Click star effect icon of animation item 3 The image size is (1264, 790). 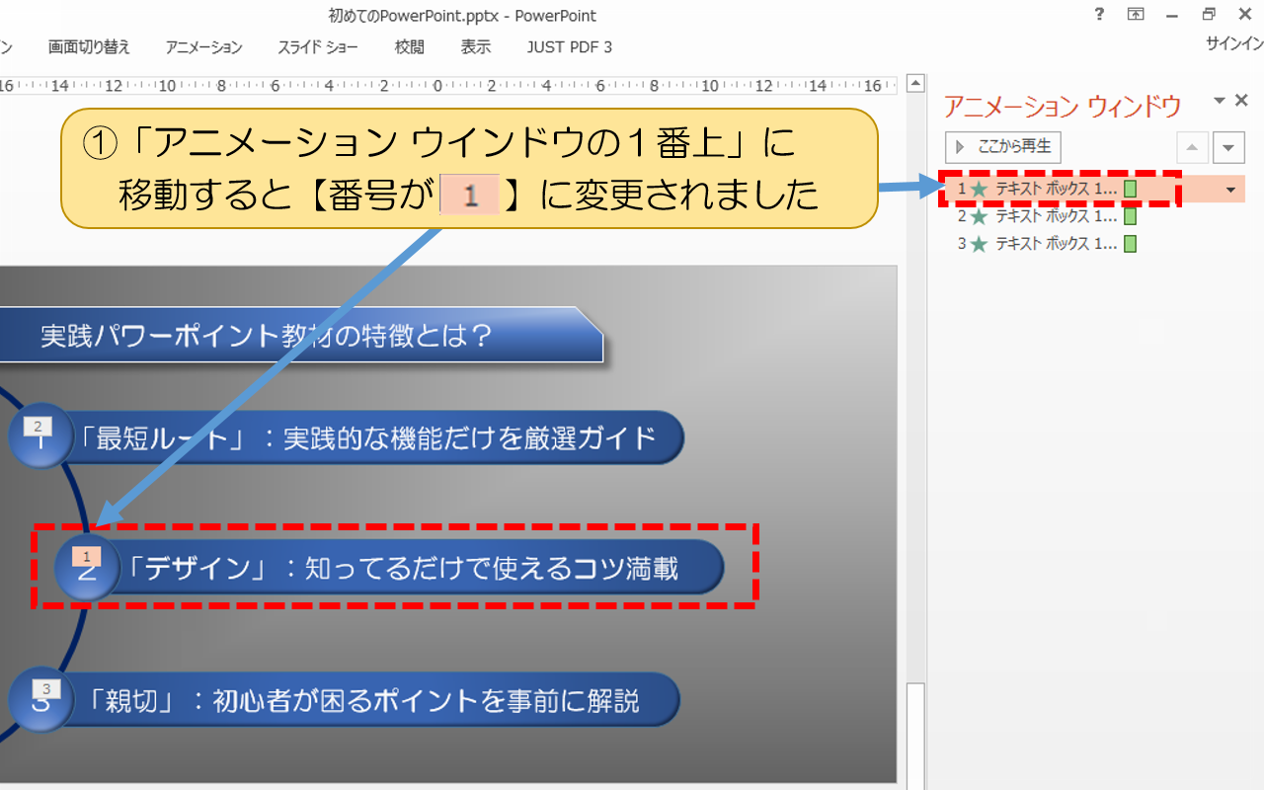click(979, 244)
